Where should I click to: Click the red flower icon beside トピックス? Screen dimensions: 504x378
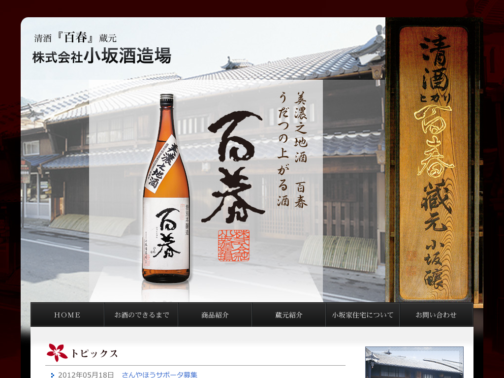(57, 352)
